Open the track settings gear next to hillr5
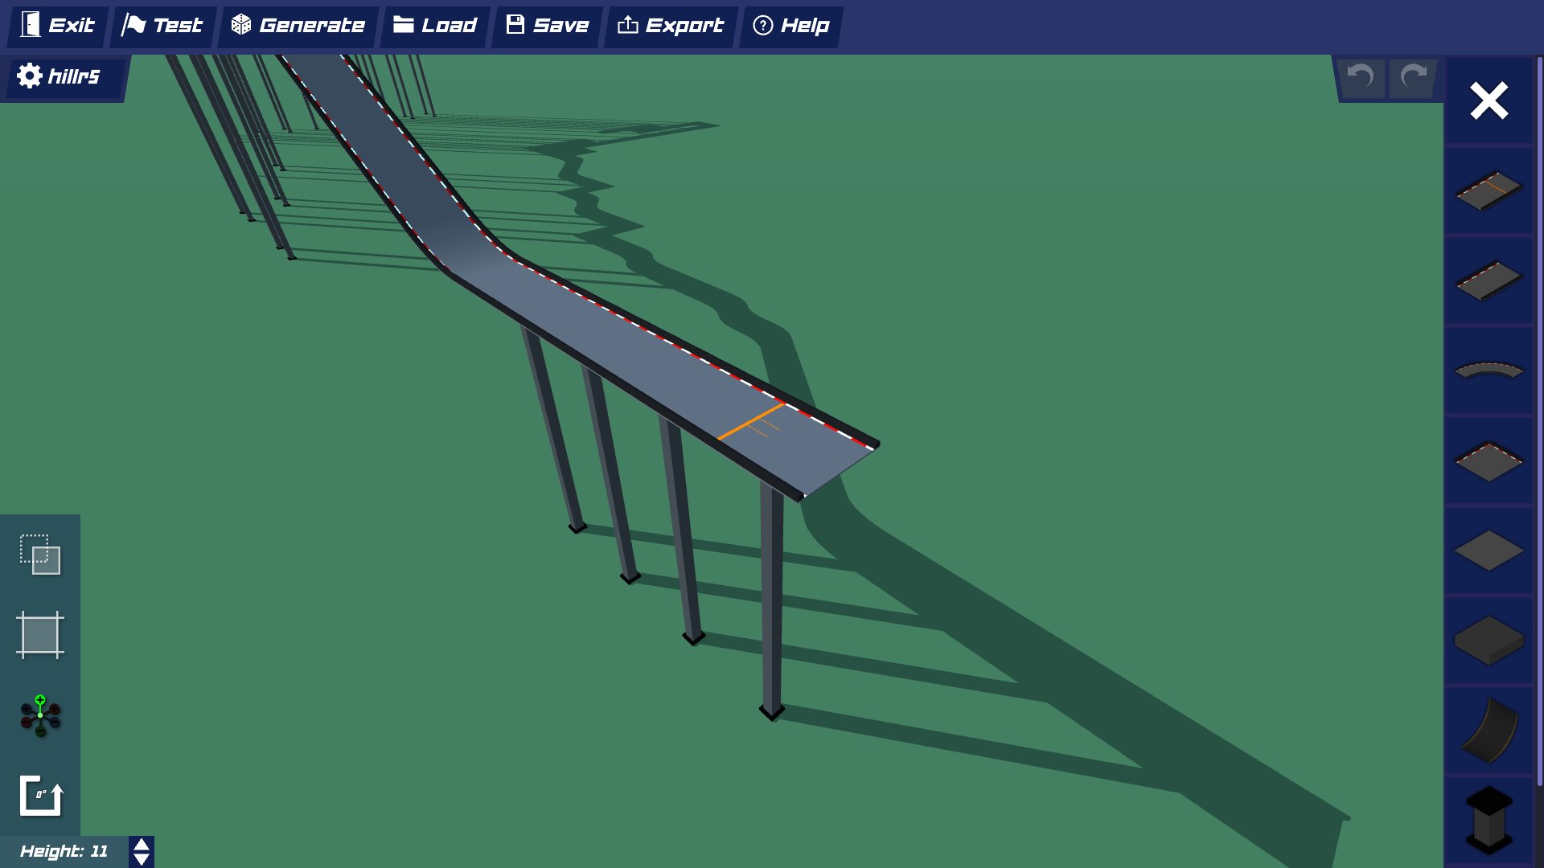 [29, 76]
